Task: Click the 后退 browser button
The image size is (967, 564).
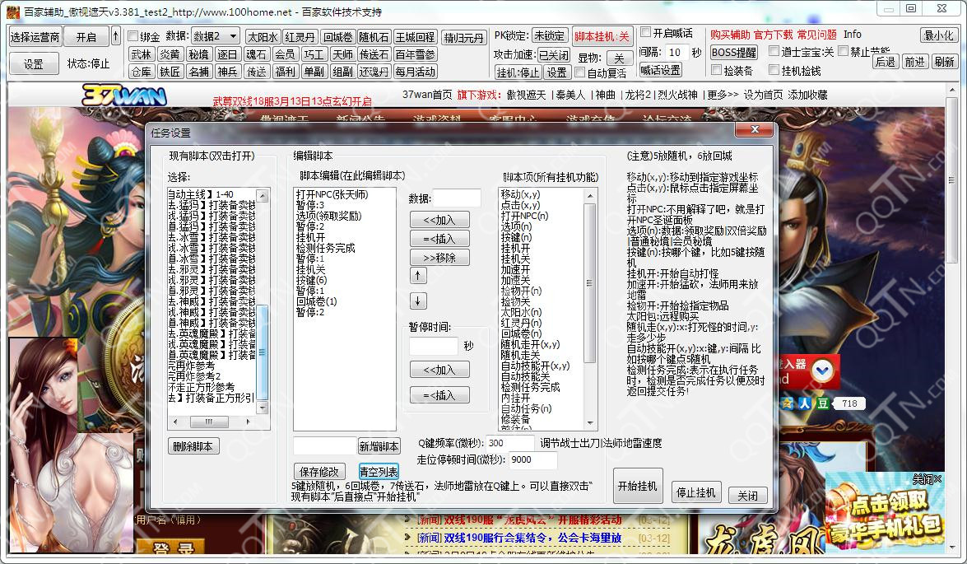Action: tap(886, 62)
